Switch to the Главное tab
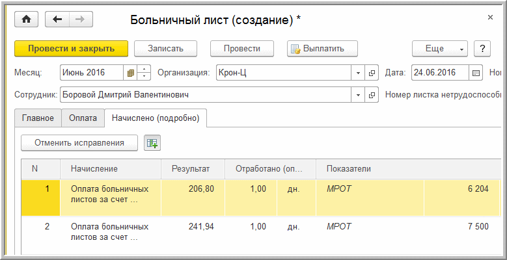Screen dimensions: 507x260 38,118
